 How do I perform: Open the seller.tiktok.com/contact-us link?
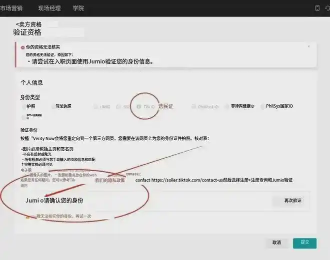point(187,180)
